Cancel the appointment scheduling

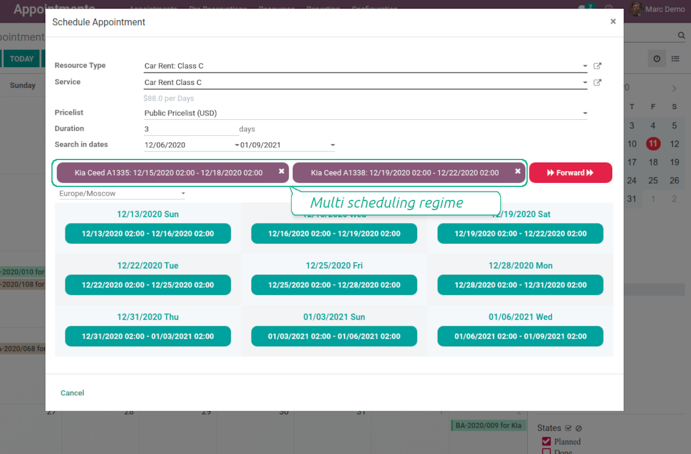click(72, 393)
